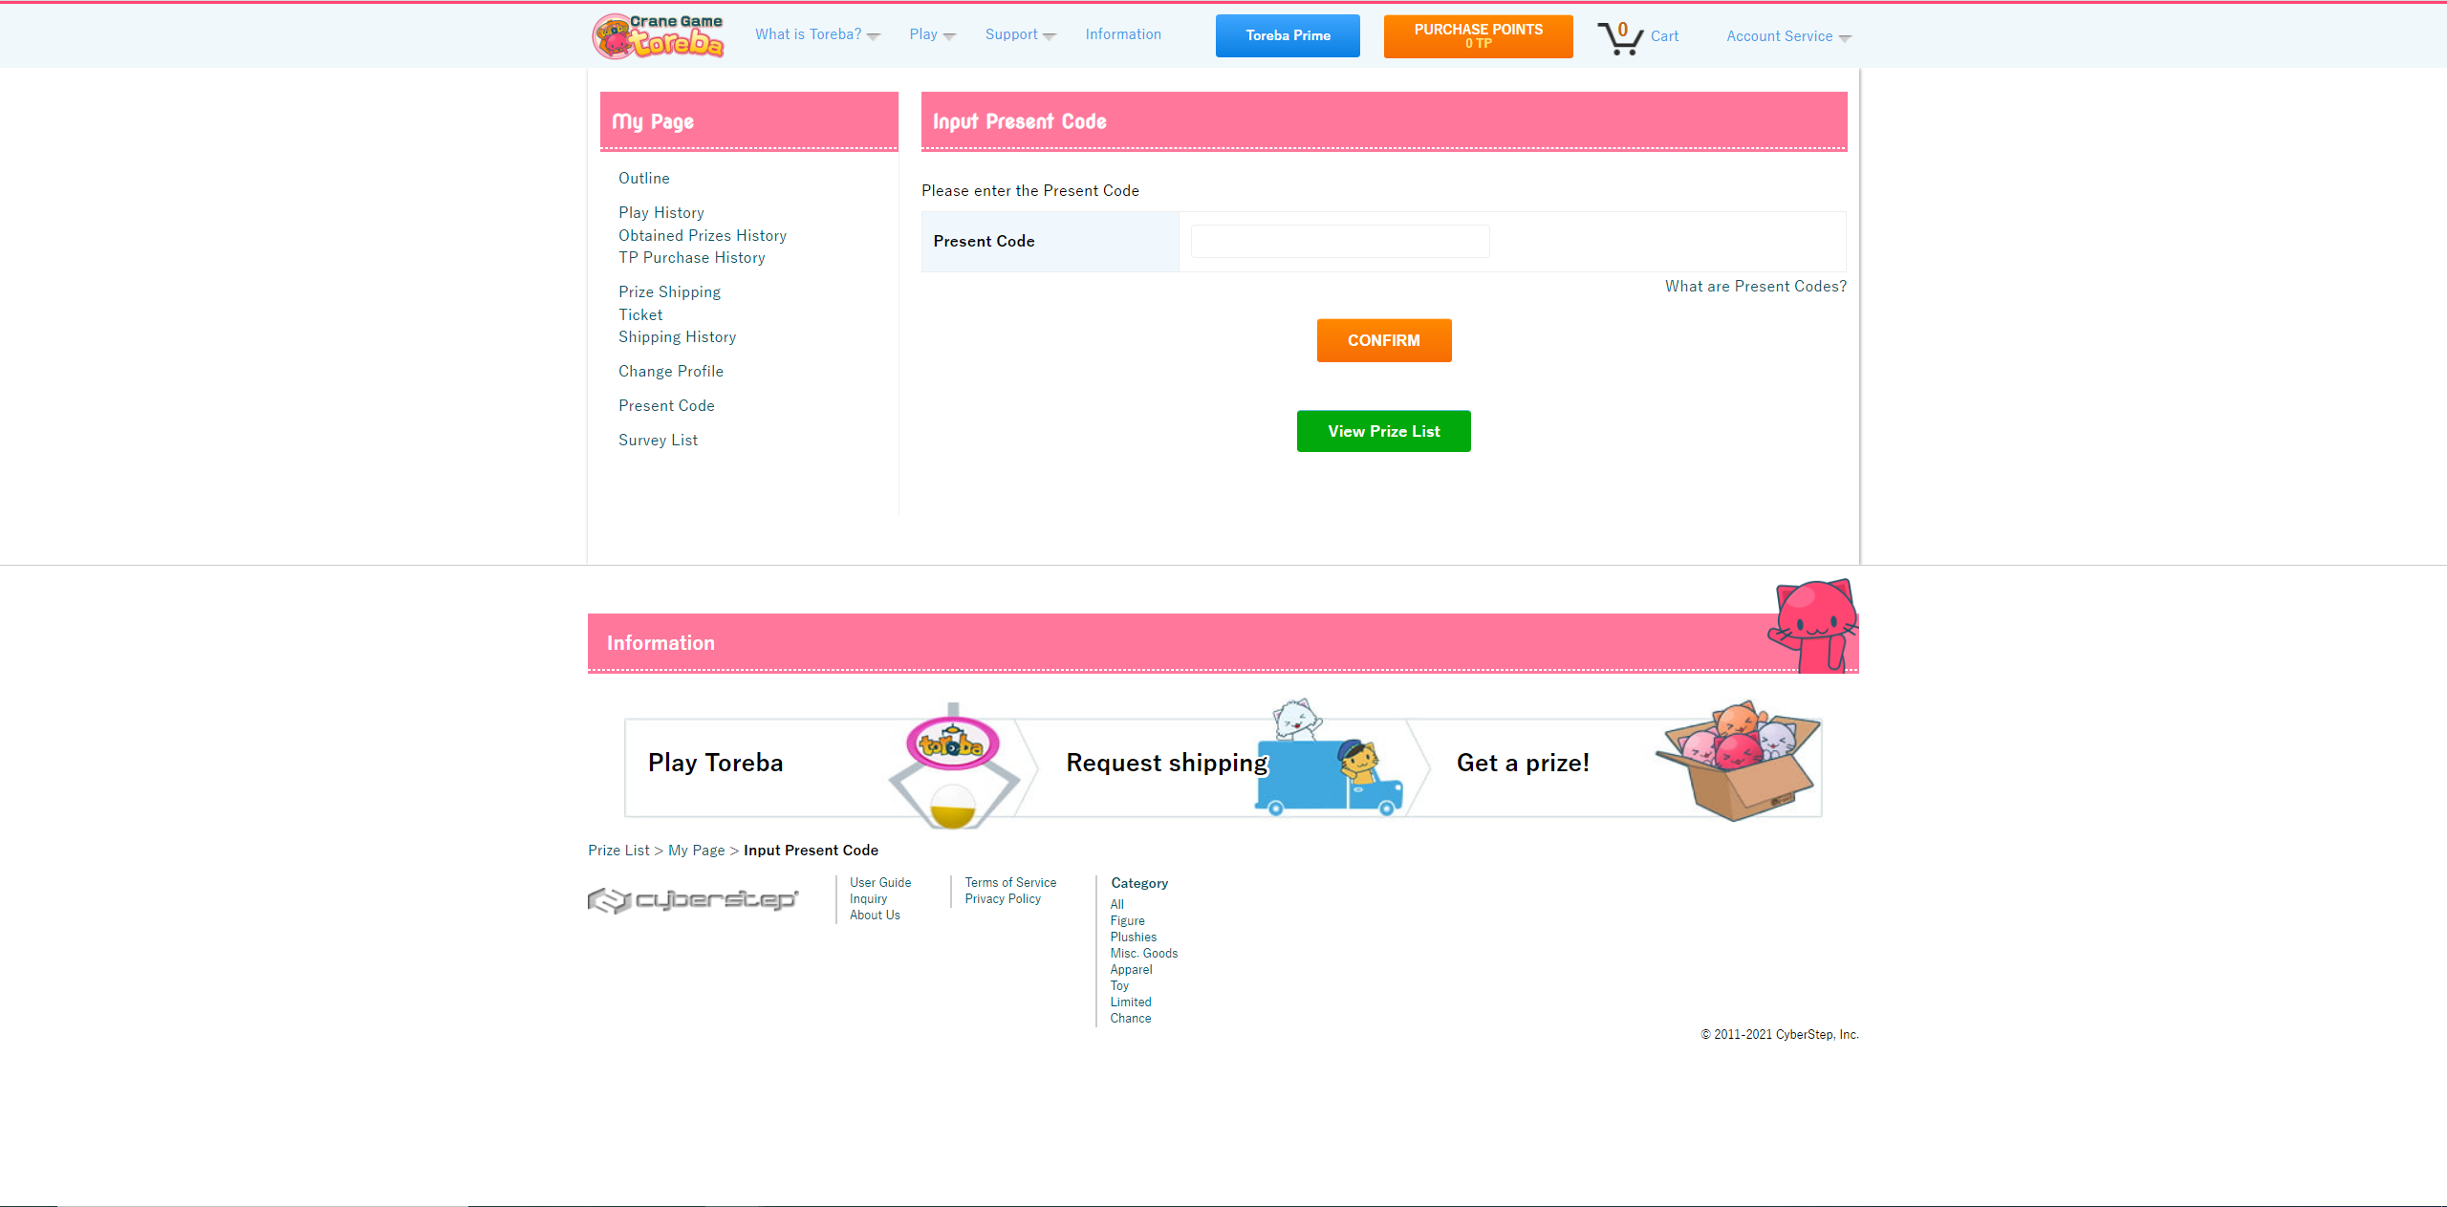This screenshot has width=2447, height=1207.
Task: Click the CyberStep footer logo
Action: click(x=693, y=899)
